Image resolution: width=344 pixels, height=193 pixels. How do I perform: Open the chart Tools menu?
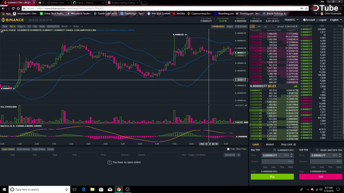tap(42, 26)
